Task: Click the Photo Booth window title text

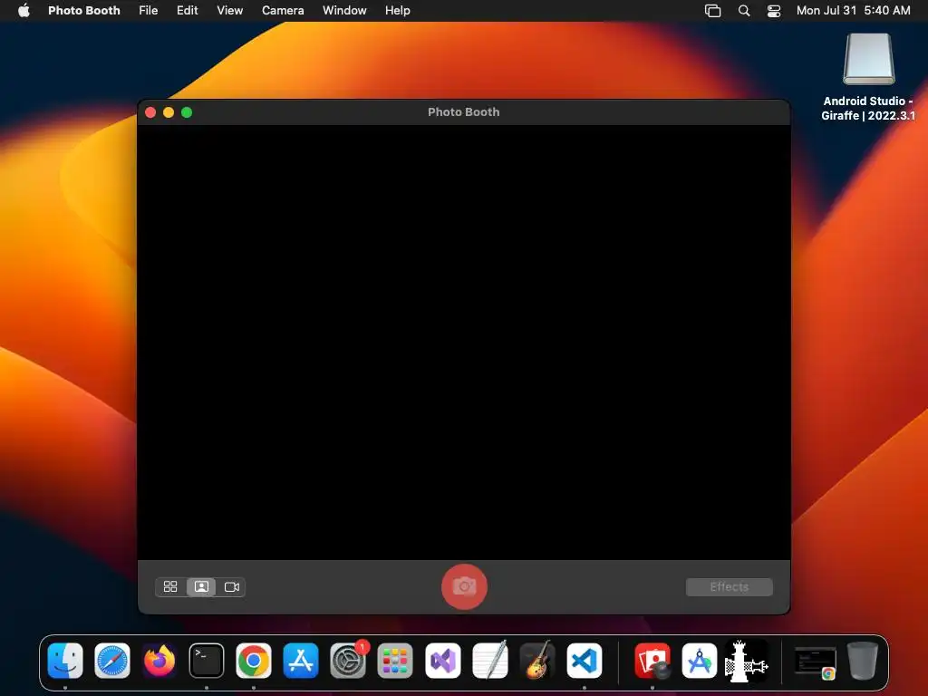Action: (463, 112)
